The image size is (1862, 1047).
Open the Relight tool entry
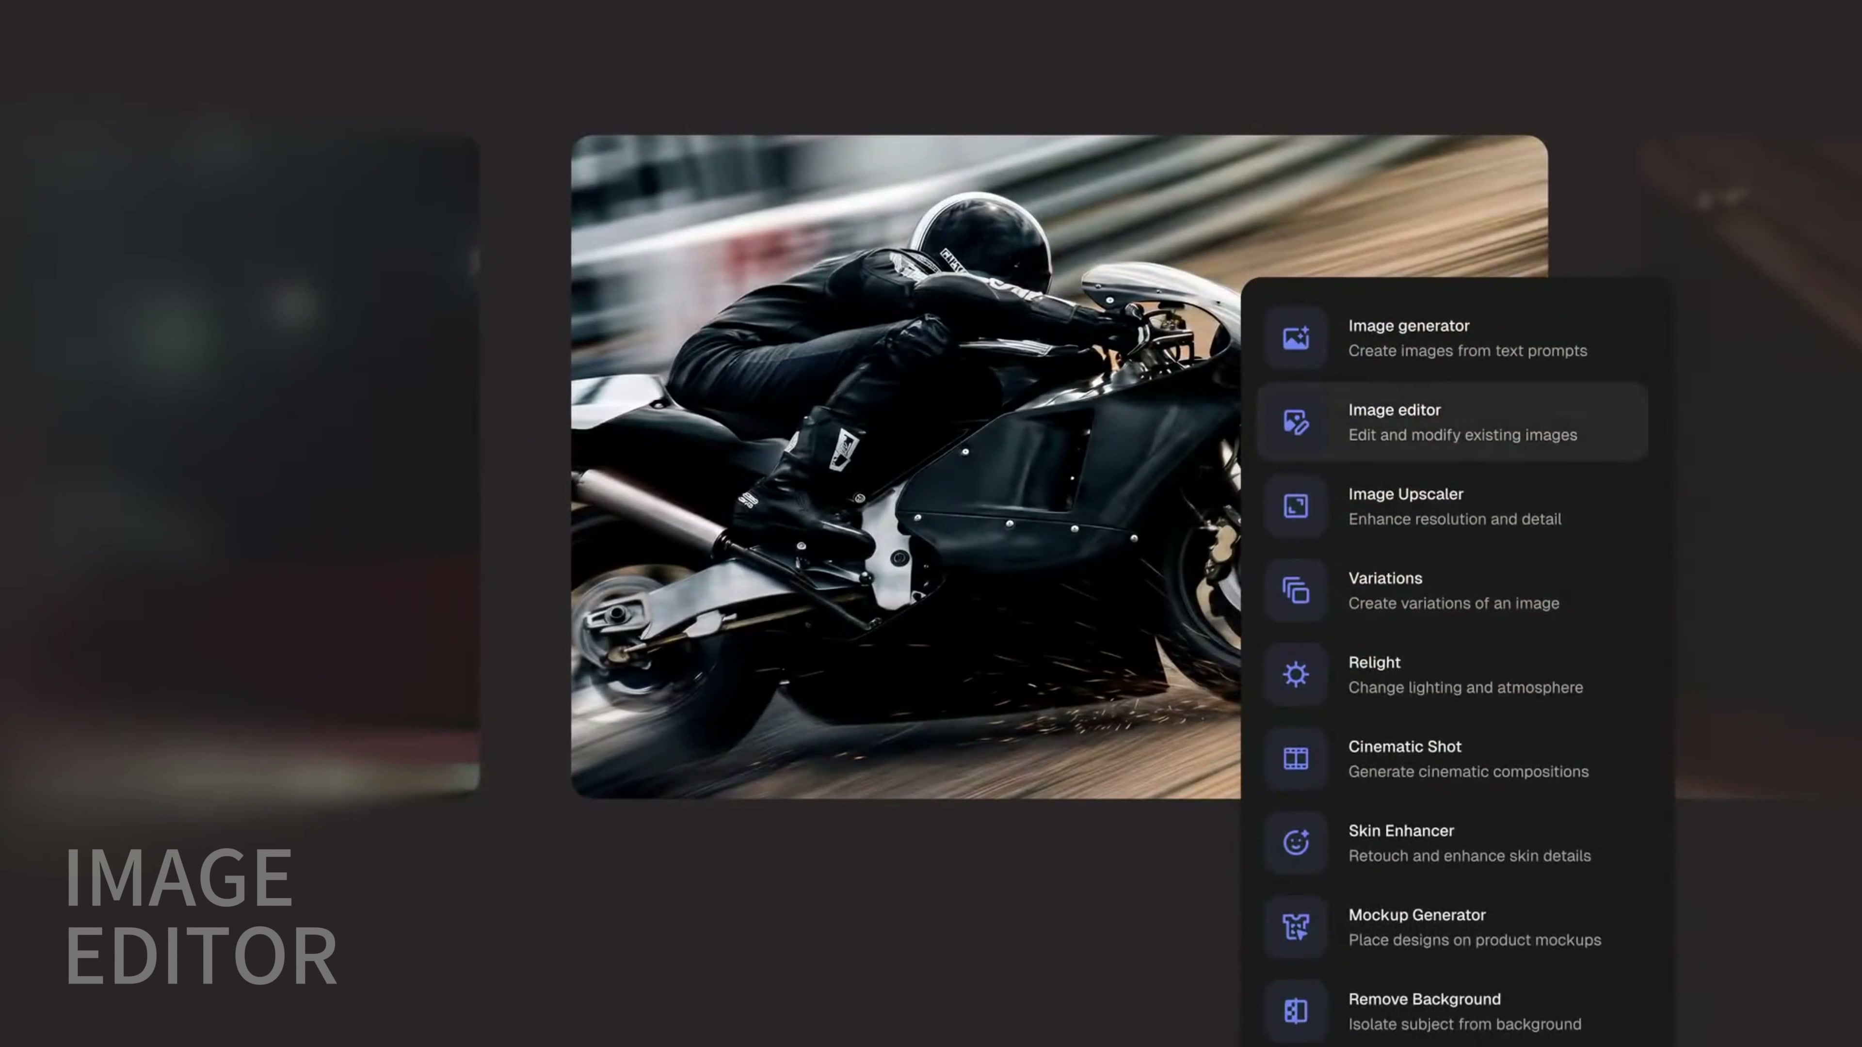click(1453, 674)
